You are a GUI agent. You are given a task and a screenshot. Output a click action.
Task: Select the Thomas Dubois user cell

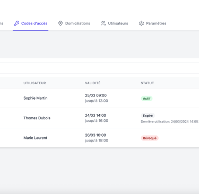pos(37,118)
